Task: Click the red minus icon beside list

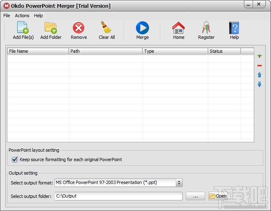Action: pyautogui.click(x=260, y=65)
